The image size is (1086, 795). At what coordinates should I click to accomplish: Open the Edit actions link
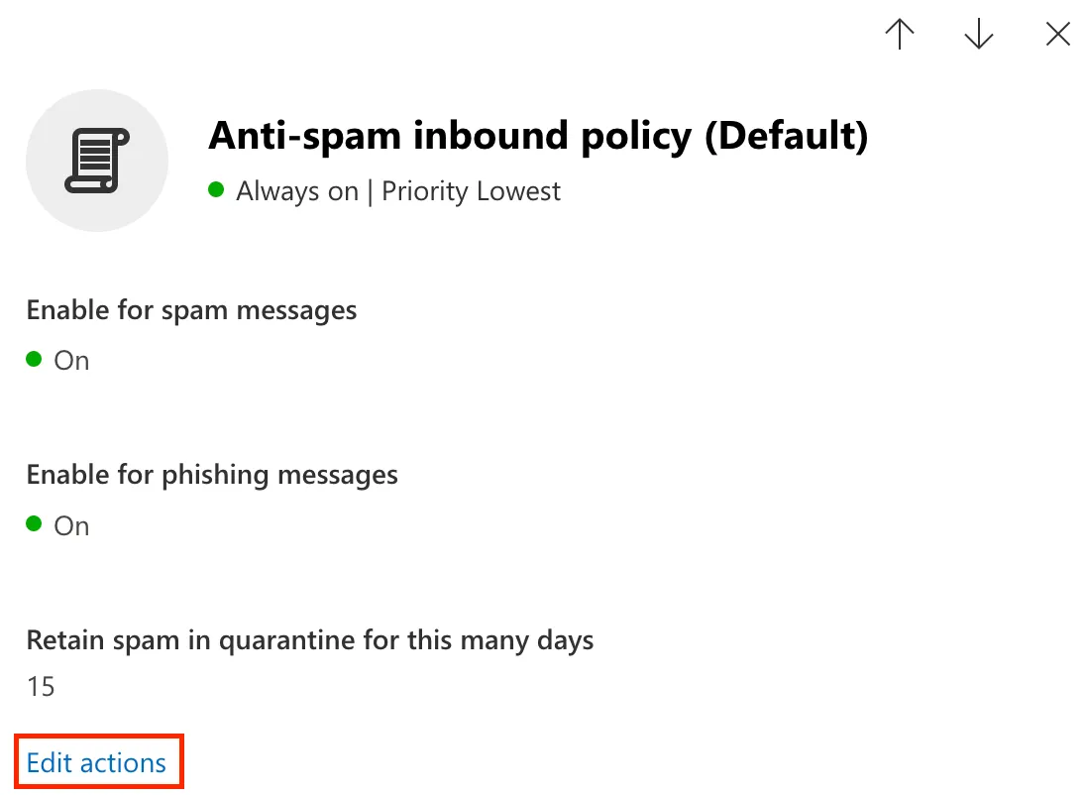pyautogui.click(x=96, y=762)
